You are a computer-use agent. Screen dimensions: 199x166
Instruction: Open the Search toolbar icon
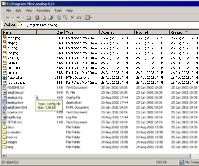(38, 18)
